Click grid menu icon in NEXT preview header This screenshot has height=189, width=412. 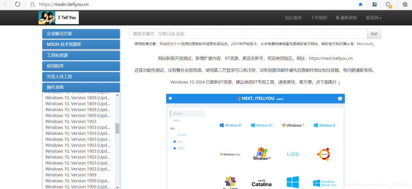pyautogui.click(x=170, y=98)
